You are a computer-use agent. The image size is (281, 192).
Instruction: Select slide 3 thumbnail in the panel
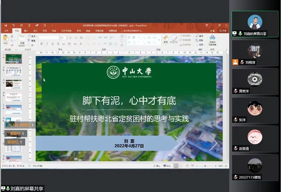(13, 84)
